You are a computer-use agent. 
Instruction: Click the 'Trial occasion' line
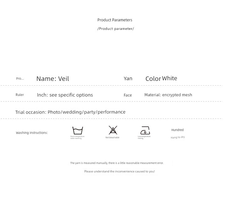70,112
